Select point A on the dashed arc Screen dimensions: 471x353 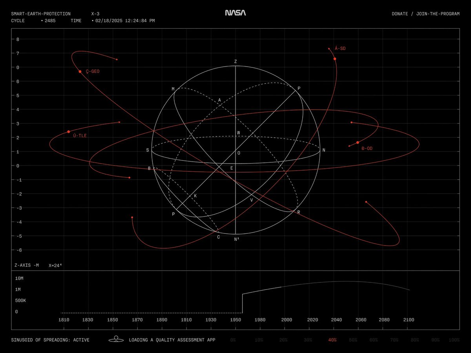click(x=220, y=100)
